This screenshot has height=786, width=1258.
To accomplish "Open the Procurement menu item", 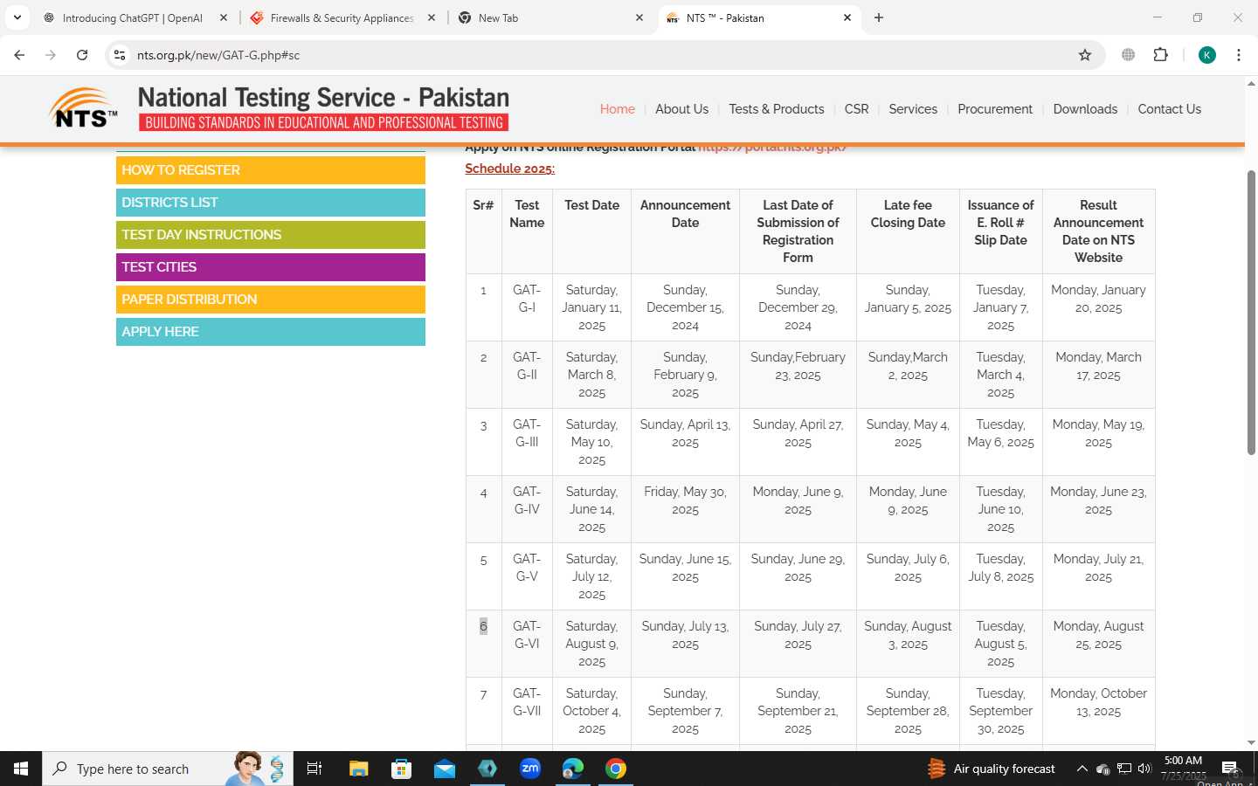I will (995, 109).
